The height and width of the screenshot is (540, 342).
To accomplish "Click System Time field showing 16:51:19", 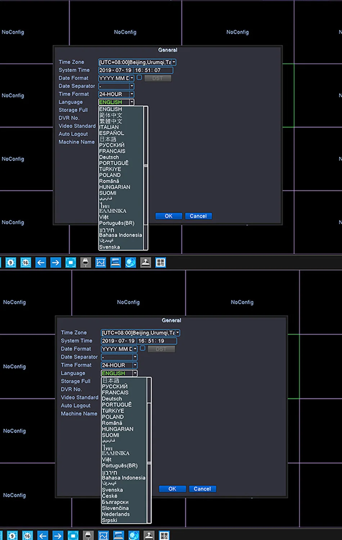I will tap(139, 341).
